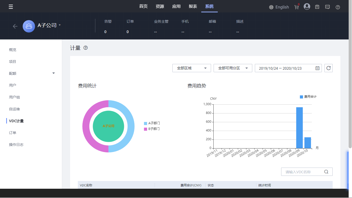Switch to the 资源 top tab

point(160,6)
